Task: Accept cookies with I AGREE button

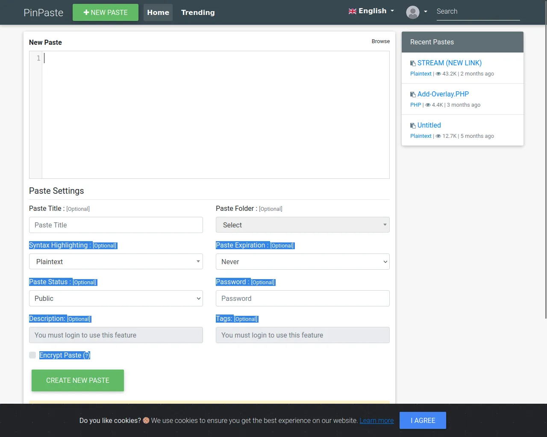Action: coord(423,420)
